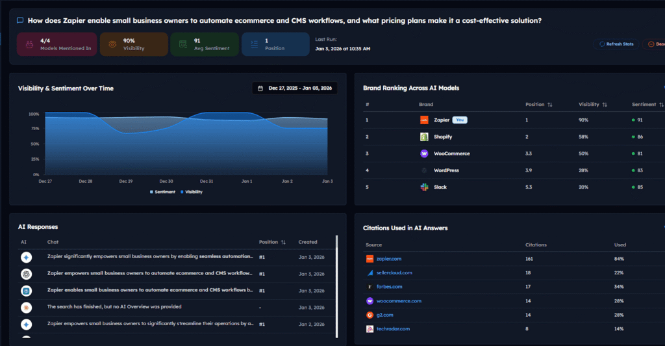Select the Slack brand name
Screen dimensions: 665x346
point(440,187)
